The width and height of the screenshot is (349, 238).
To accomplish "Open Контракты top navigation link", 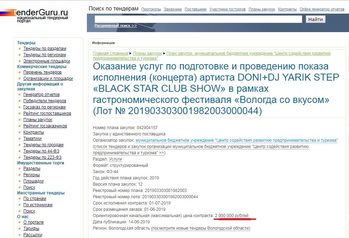I will [x=287, y=9].
